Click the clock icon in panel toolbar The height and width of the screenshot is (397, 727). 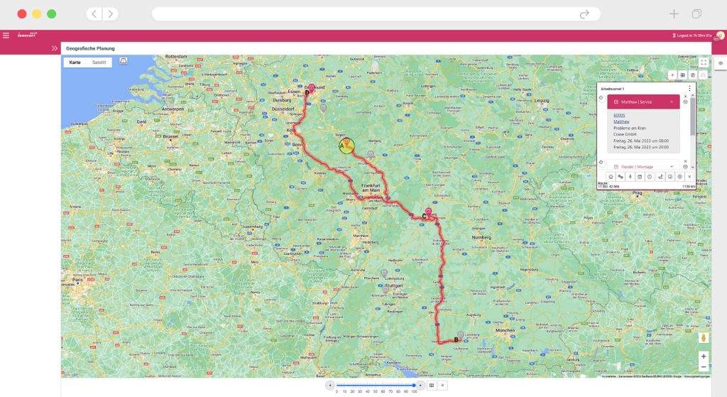[x=650, y=177]
